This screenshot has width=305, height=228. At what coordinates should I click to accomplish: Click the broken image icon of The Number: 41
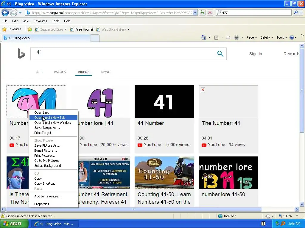point(203,90)
